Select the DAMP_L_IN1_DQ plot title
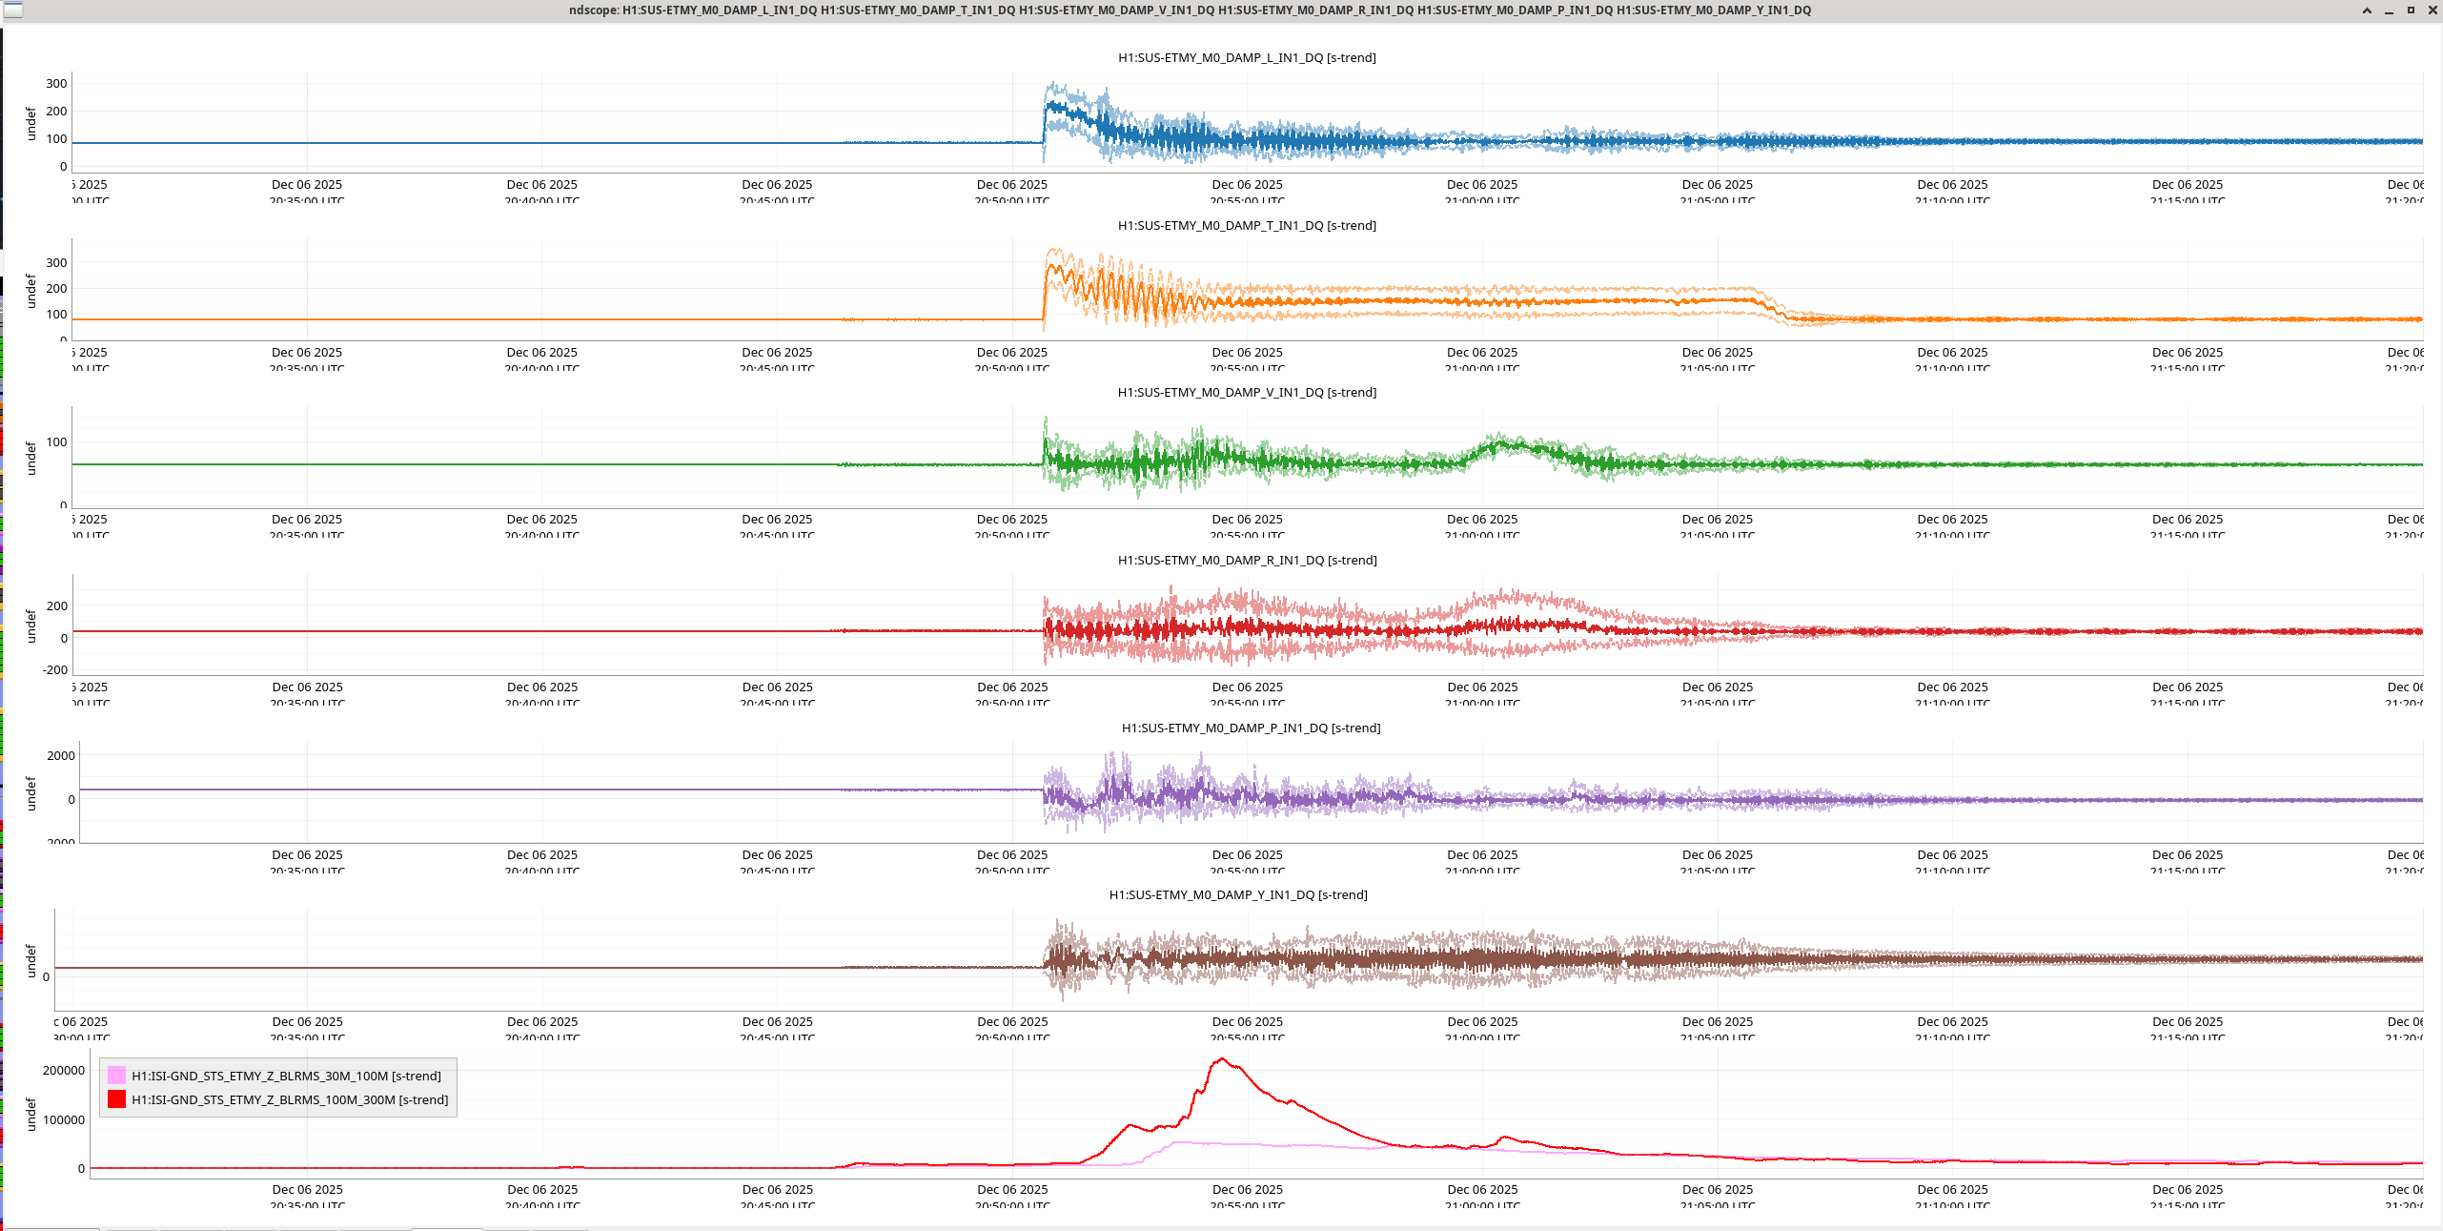Image resolution: width=2443 pixels, height=1231 pixels. (x=1247, y=57)
